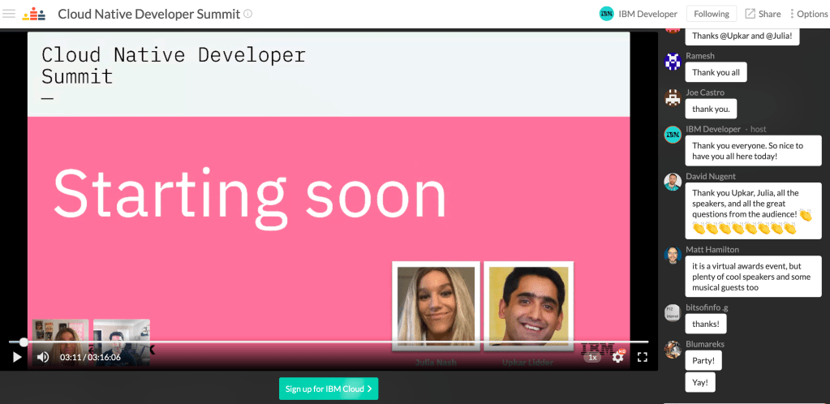Open the hamburger menu in the header
Screen dimensions: 830x404
(9, 14)
